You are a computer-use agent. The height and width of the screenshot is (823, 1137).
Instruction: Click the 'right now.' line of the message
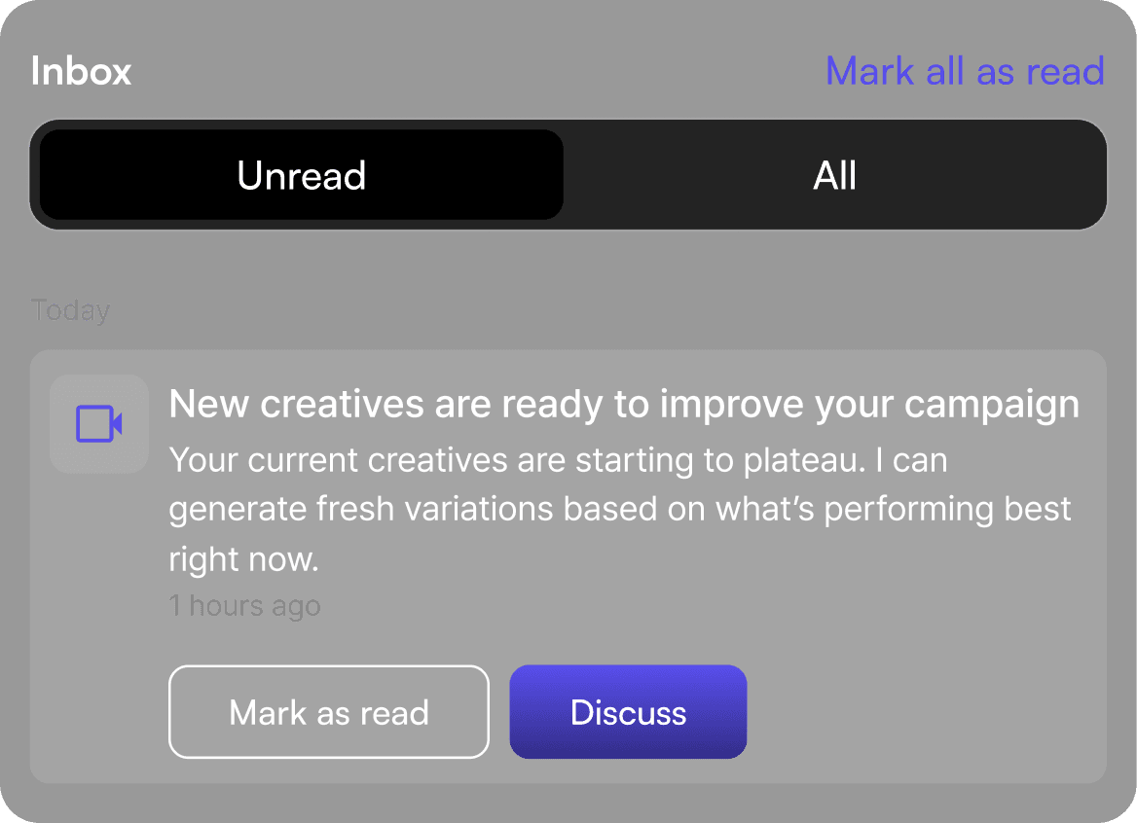point(243,560)
